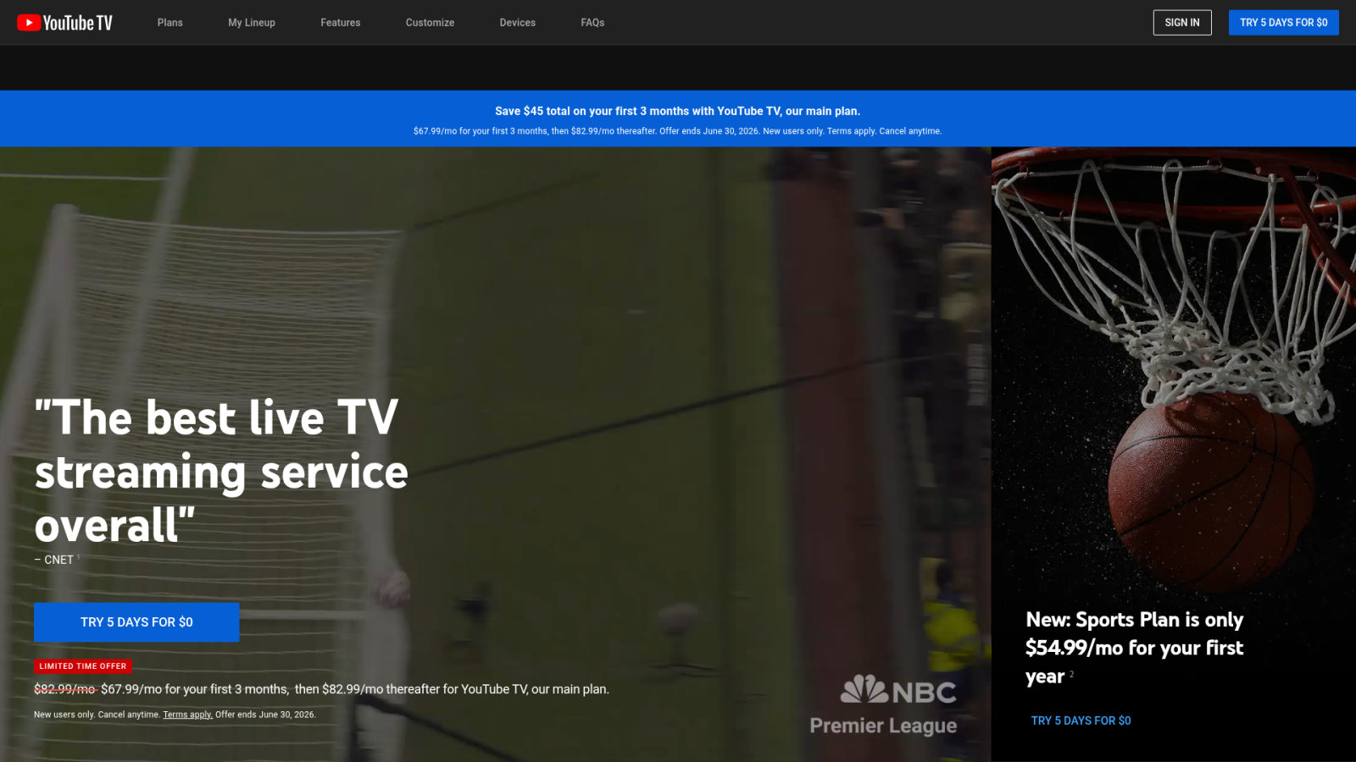Click the LIMITED TIME OFFER badge
Viewport: 1356px width, 762px height.
82,666
